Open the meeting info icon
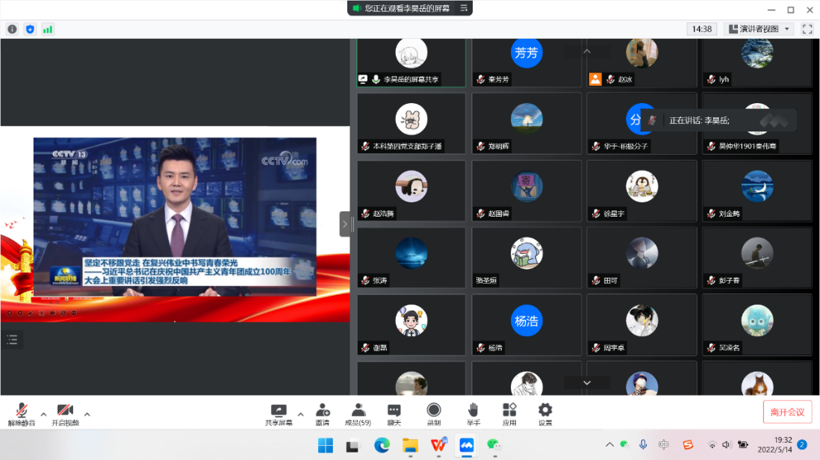This screenshot has width=820, height=460. click(x=12, y=29)
